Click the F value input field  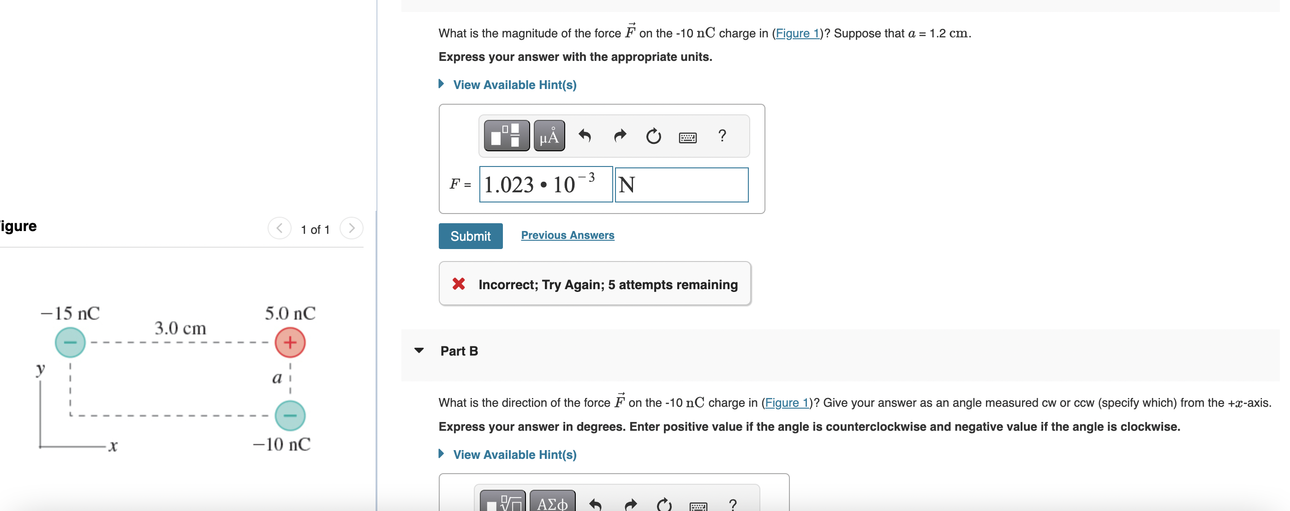[545, 184]
